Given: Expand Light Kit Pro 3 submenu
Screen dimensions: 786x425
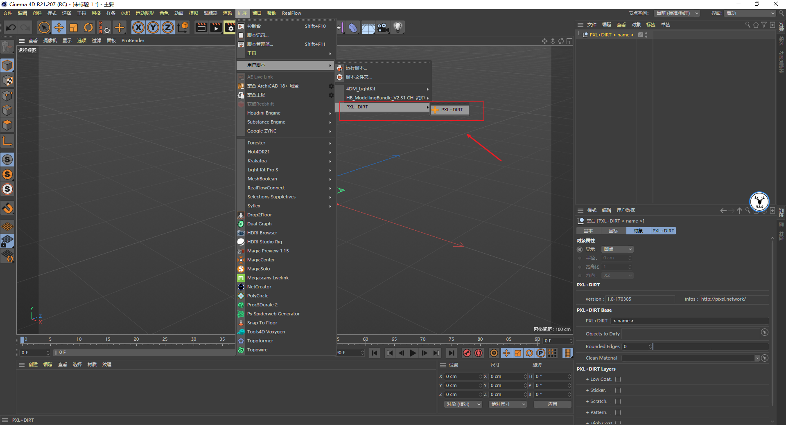Looking at the screenshot, I should pos(285,170).
